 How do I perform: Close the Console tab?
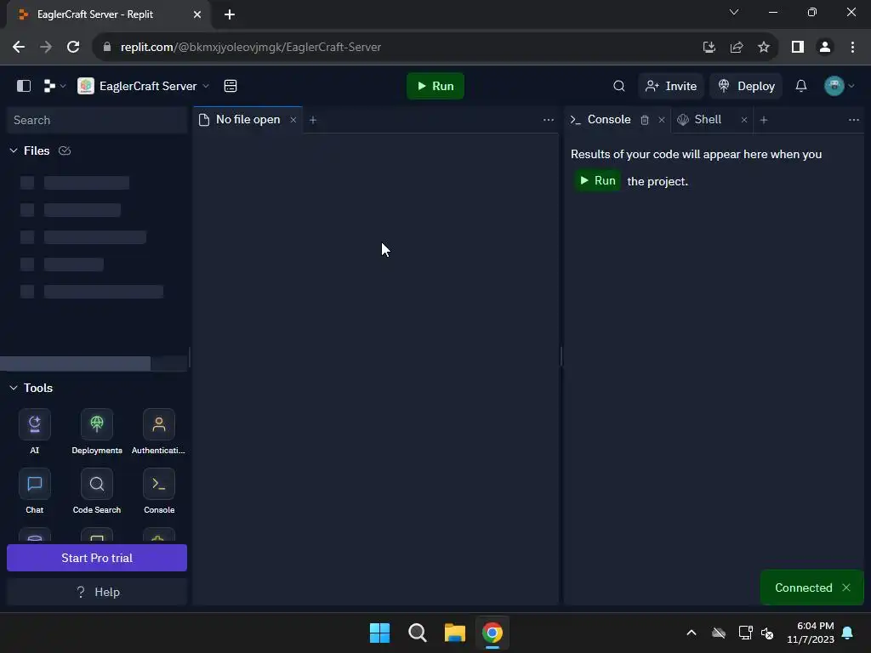(662, 120)
